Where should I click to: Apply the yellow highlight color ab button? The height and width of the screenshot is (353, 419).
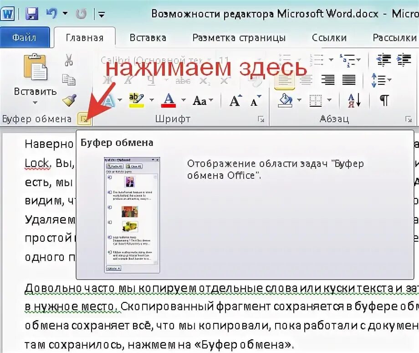136,100
